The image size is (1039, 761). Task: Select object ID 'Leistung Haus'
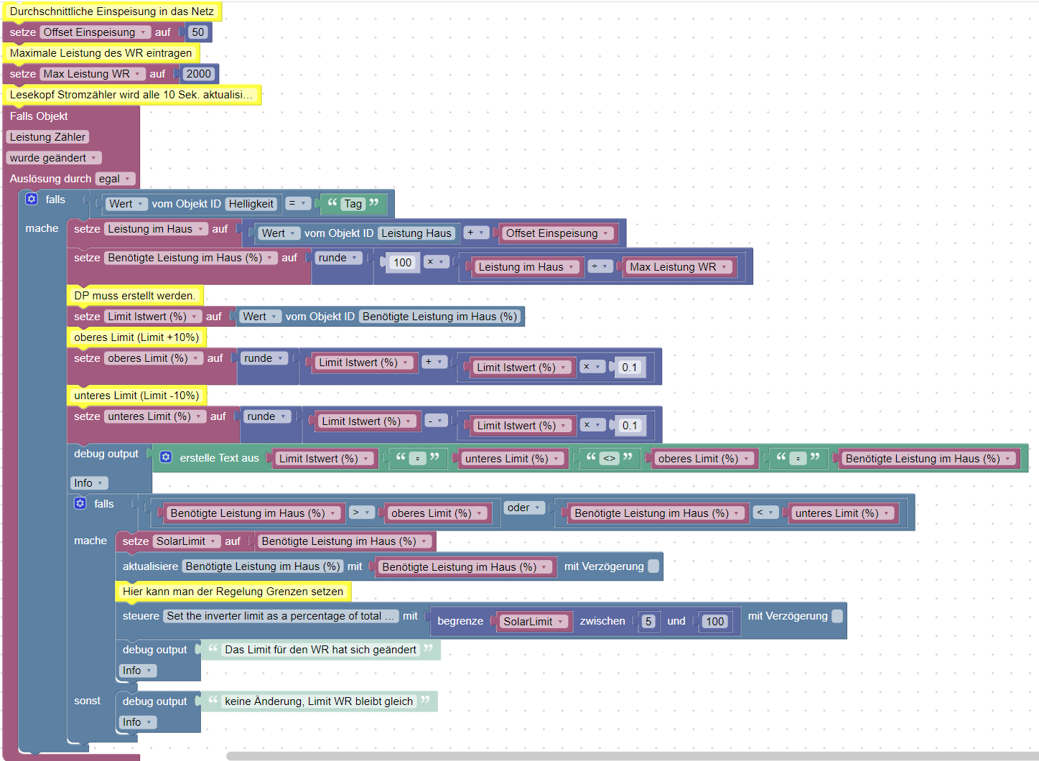(x=416, y=233)
